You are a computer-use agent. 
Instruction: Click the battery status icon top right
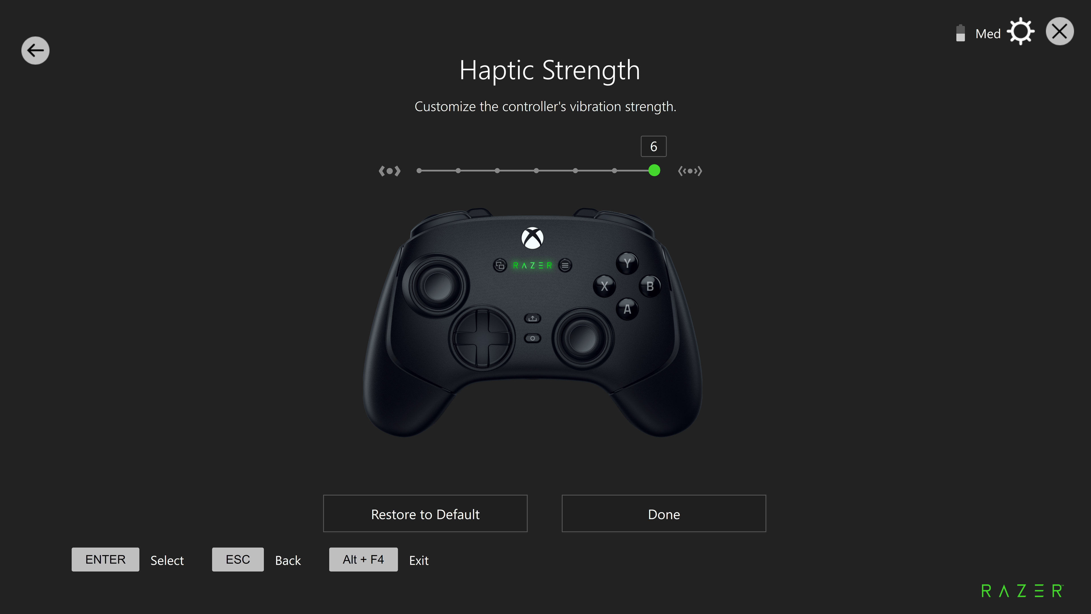coord(961,32)
